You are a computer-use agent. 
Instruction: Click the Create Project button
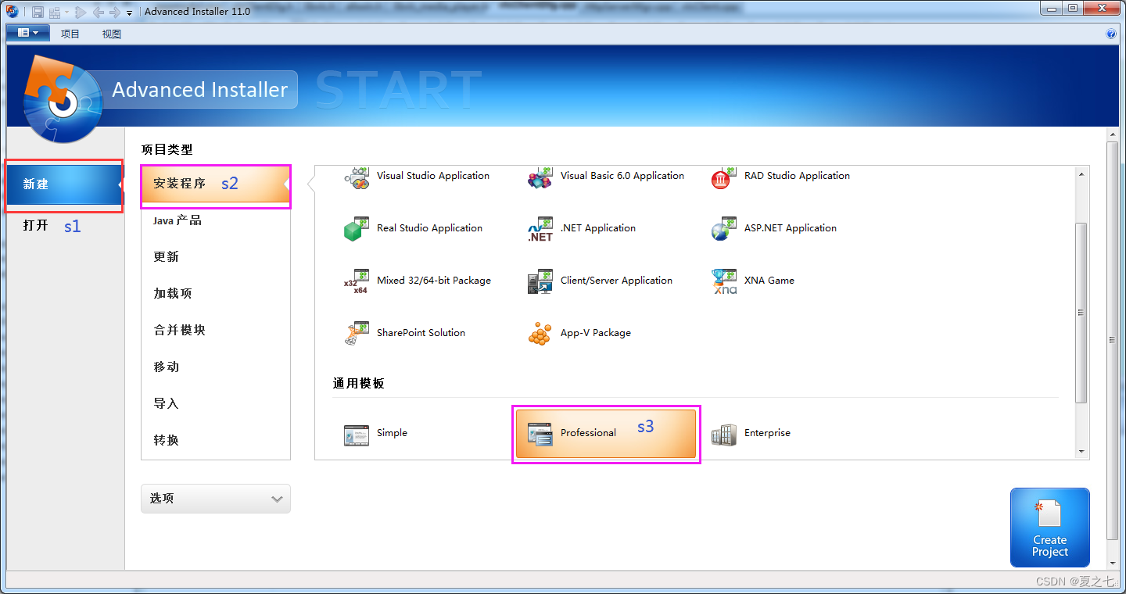1049,528
